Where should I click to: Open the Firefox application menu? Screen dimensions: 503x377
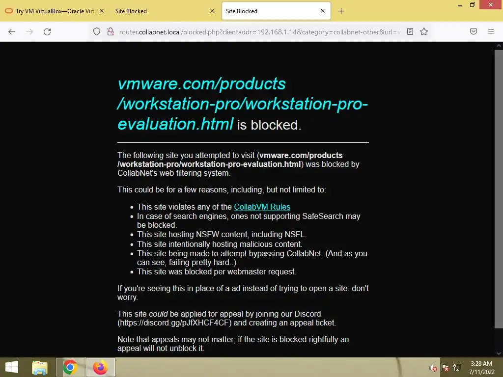coord(491,31)
